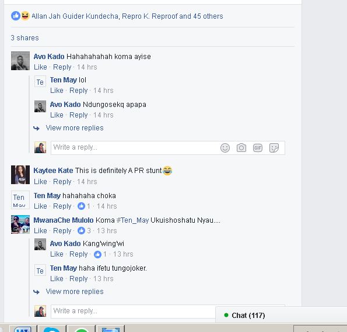Open emoji picker in first reply box

pos(225,148)
